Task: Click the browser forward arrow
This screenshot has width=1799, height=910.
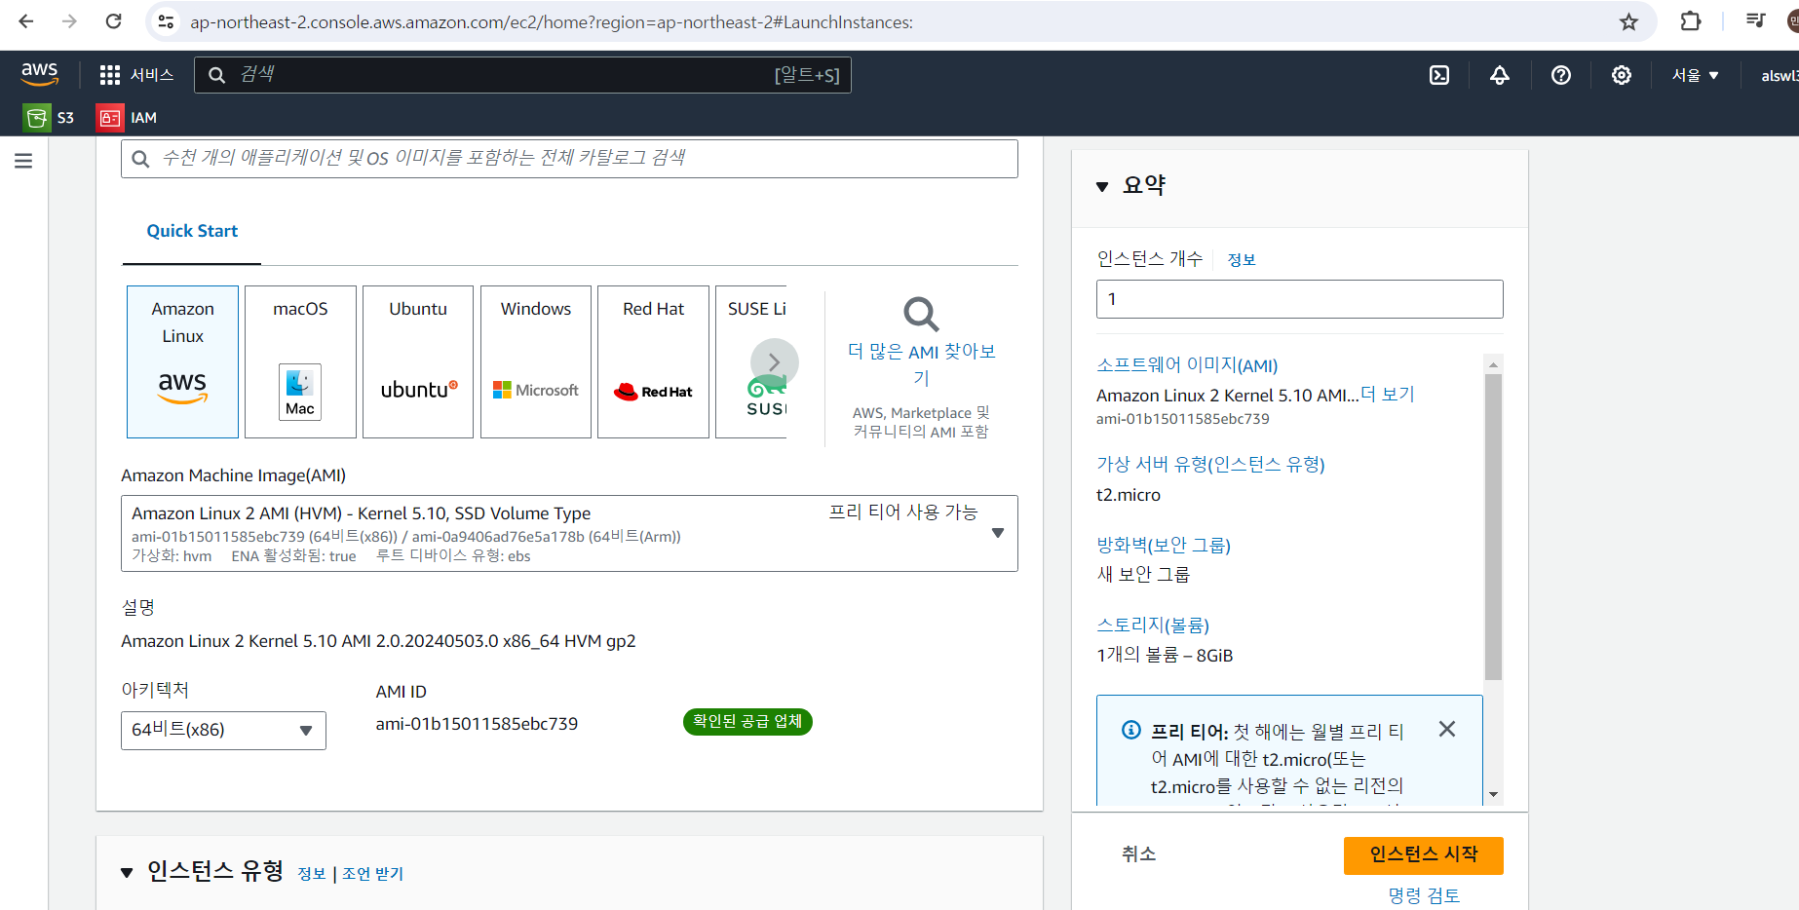Action: coord(69,21)
